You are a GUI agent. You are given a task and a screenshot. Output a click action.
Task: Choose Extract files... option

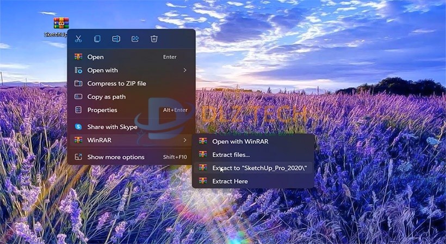pyautogui.click(x=231, y=155)
